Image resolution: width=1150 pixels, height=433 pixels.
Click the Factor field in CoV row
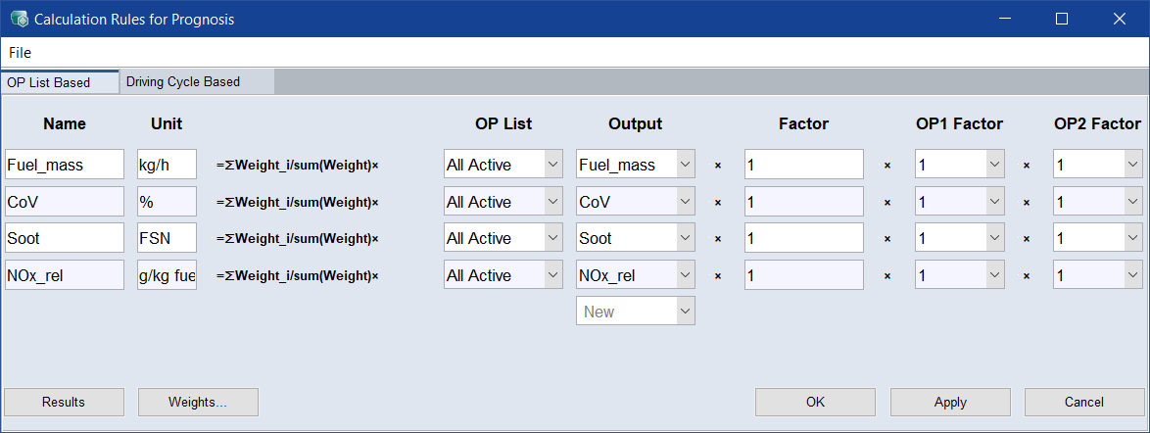point(803,202)
